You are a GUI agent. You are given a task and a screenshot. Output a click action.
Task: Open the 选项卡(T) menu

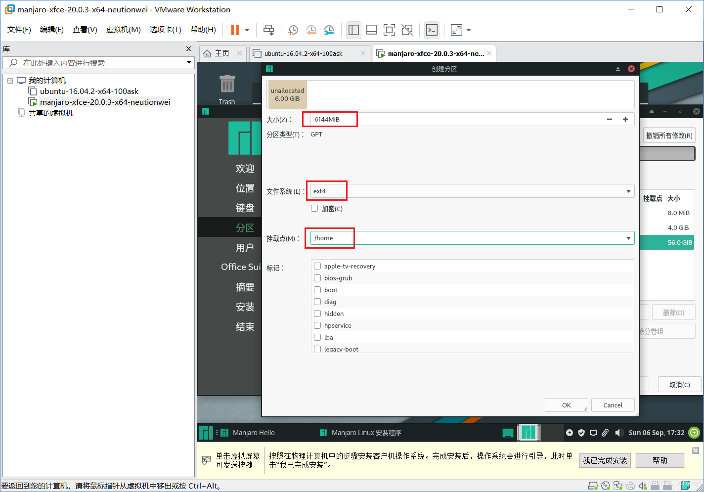click(166, 30)
